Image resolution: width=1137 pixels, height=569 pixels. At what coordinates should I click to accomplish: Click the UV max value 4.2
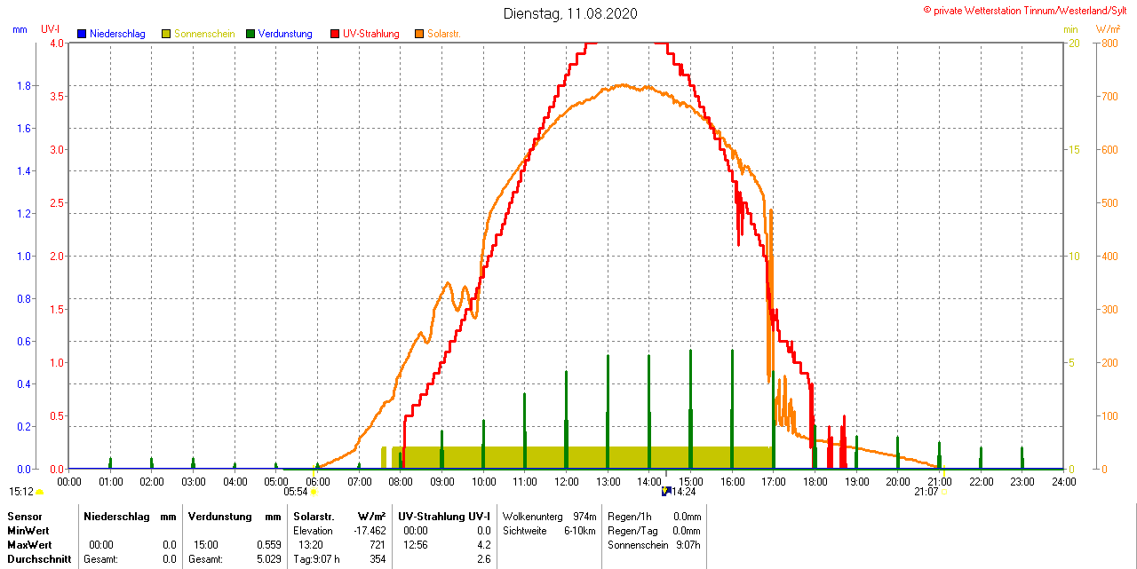pyautogui.click(x=483, y=544)
